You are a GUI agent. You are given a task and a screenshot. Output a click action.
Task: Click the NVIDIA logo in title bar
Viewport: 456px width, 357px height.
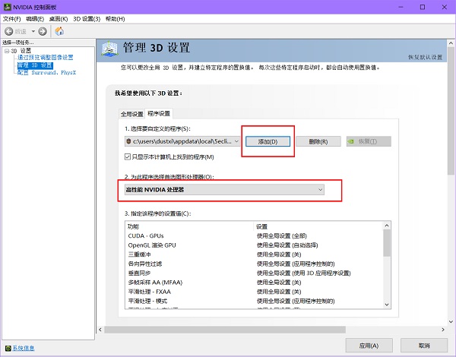(x=7, y=6)
